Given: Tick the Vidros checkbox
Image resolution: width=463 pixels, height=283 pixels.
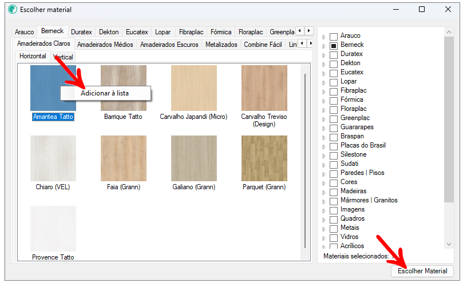Looking at the screenshot, I should pos(334,238).
